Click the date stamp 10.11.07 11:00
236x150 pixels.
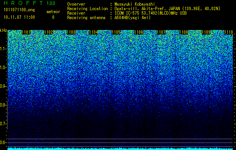[x=19, y=17]
